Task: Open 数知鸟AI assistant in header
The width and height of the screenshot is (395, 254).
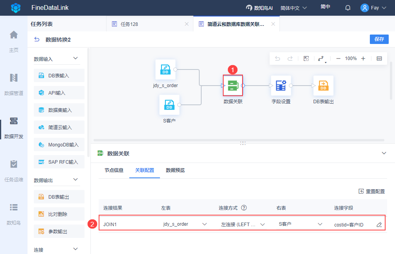Action: [x=259, y=8]
